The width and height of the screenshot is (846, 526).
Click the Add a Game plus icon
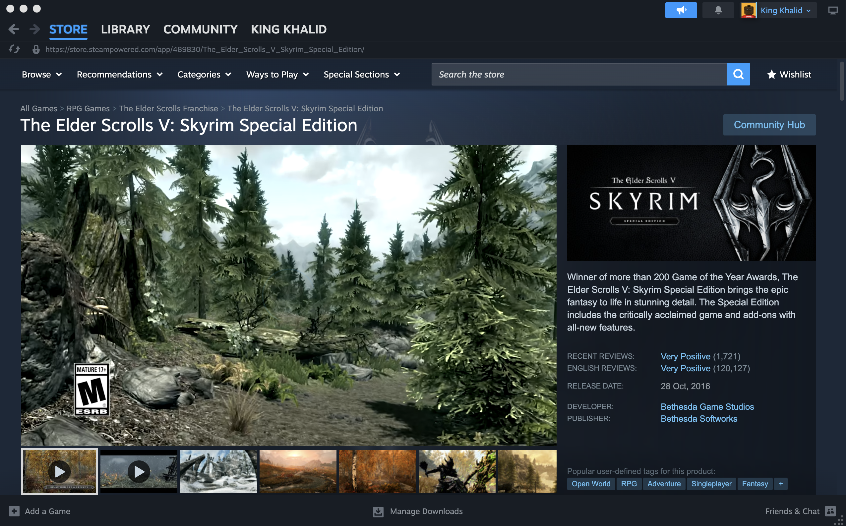[x=14, y=511]
